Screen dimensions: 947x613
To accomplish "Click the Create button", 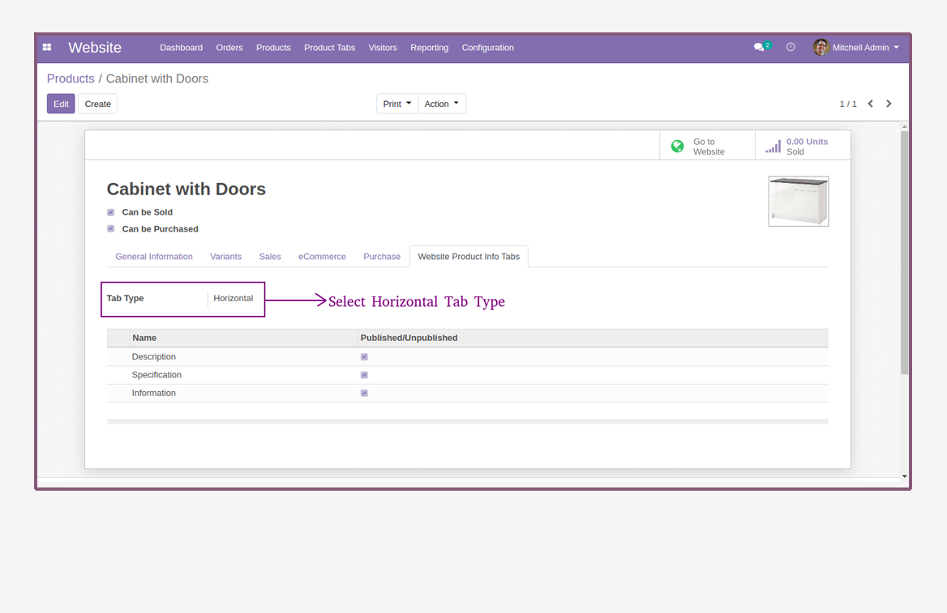I will click(x=98, y=104).
